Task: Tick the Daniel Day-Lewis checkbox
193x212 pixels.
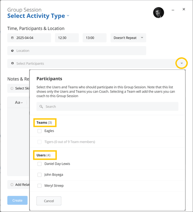Action: [x=39, y=164]
